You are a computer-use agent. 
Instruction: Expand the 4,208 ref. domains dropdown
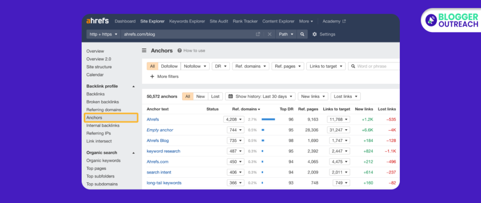pos(234,119)
